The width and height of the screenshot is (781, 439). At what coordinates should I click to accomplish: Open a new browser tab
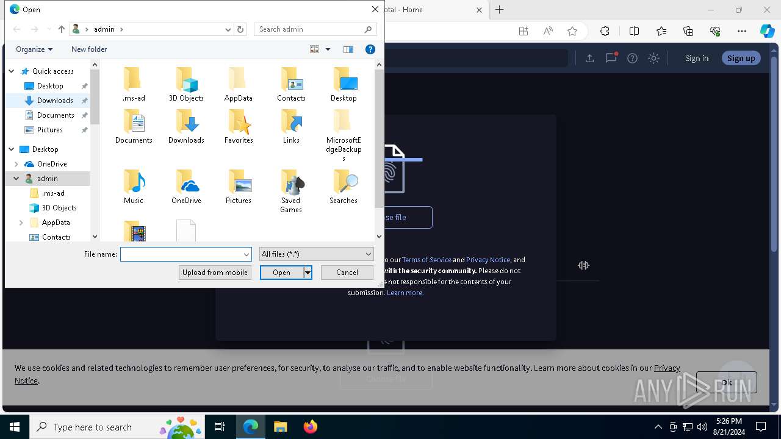click(x=500, y=10)
